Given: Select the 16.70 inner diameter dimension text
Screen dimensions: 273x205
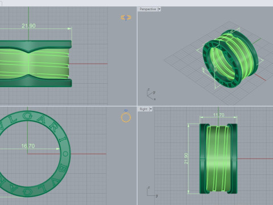Looking at the screenshot, I should click(28, 146).
